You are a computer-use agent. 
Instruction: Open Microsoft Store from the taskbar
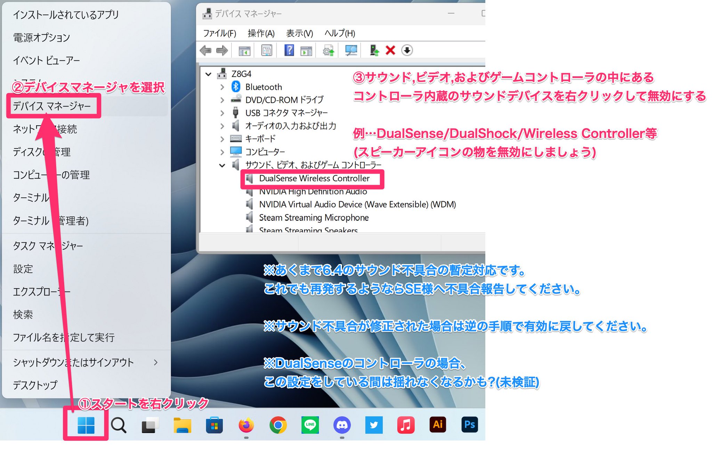pos(214,425)
